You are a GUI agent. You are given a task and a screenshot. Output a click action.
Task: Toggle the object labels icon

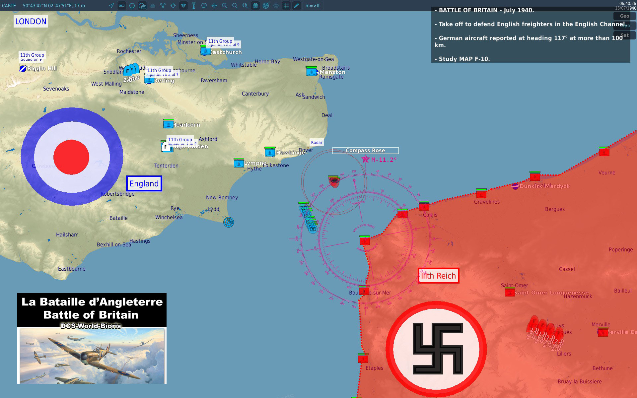pos(142,6)
